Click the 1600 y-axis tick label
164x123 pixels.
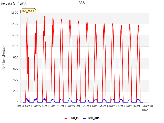(x=15, y=13)
